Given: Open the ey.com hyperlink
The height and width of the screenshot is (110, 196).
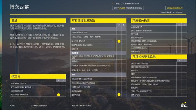Looking at the screenshot, I should [122, 8].
